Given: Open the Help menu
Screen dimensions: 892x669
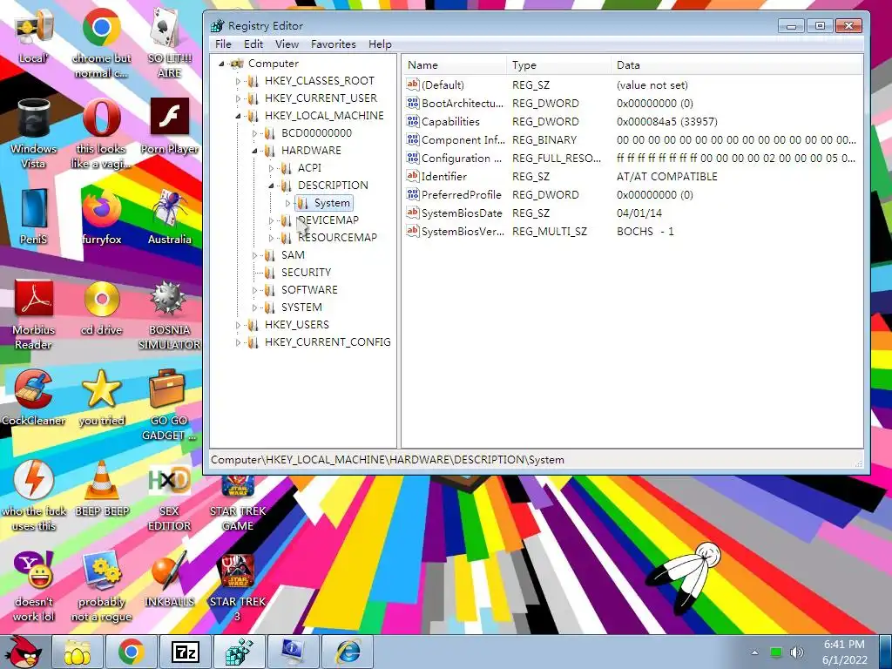Looking at the screenshot, I should tap(380, 44).
